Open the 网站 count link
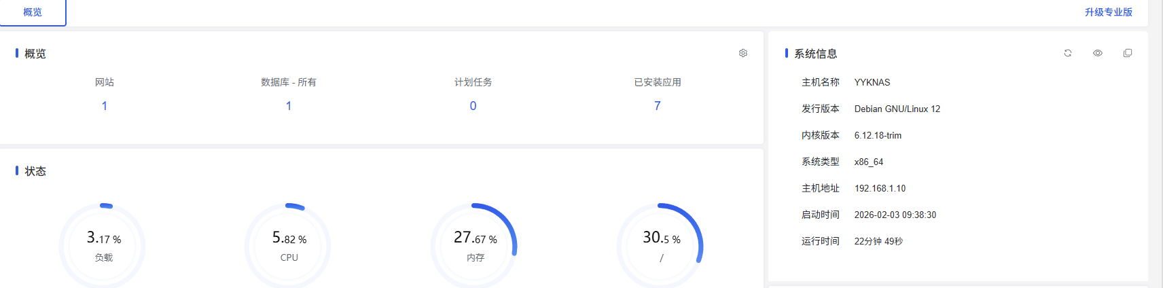 [105, 106]
